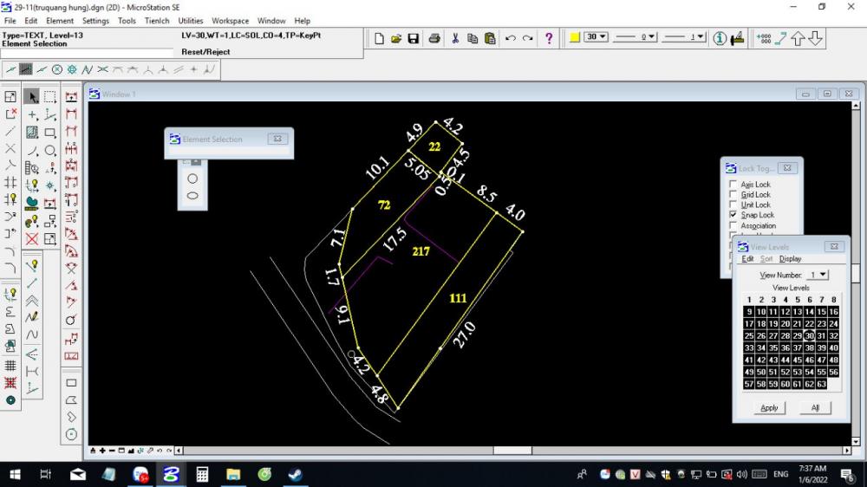867x487 pixels.
Task: Click the up arrow icon in the top toolbar
Action: coord(798,38)
